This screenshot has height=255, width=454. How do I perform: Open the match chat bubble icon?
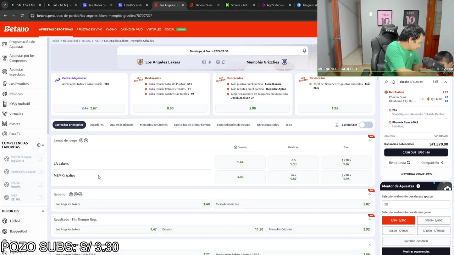point(223,62)
